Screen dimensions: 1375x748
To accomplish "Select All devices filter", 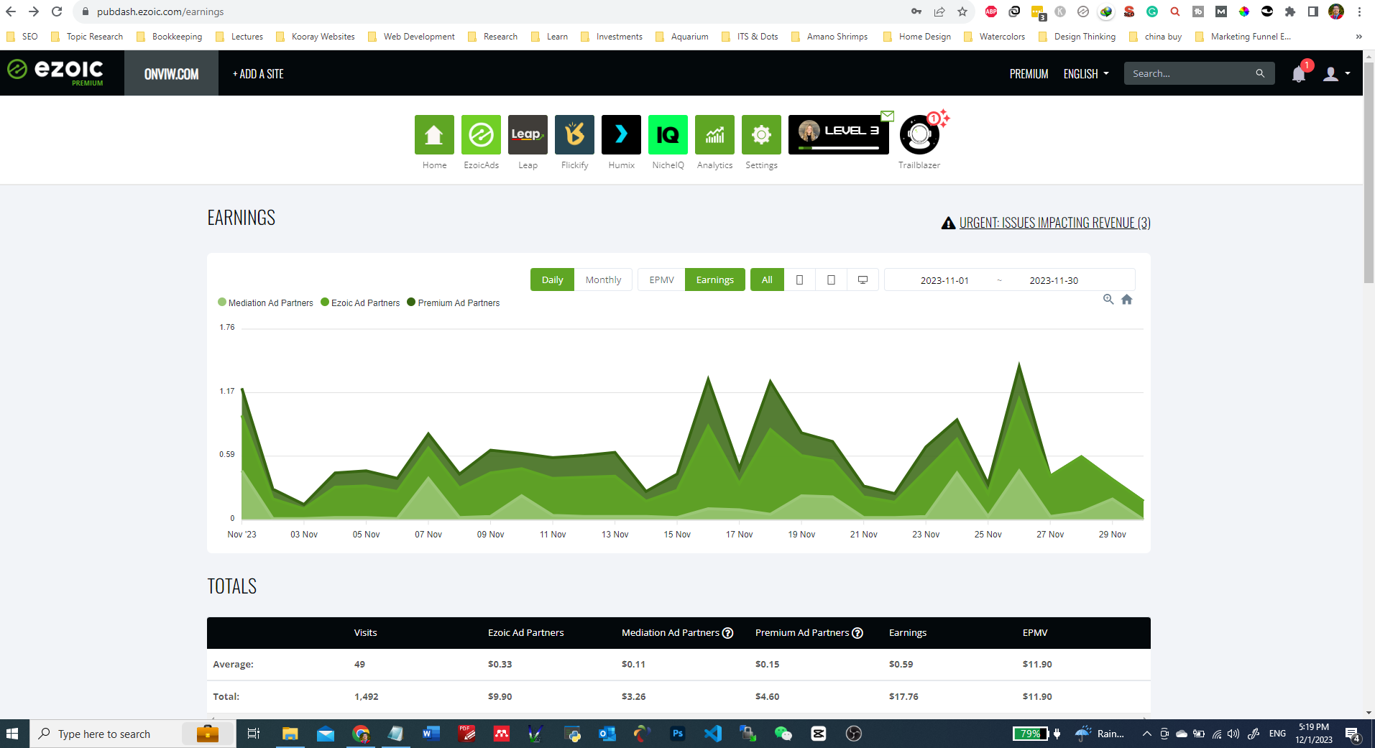I will pos(767,280).
